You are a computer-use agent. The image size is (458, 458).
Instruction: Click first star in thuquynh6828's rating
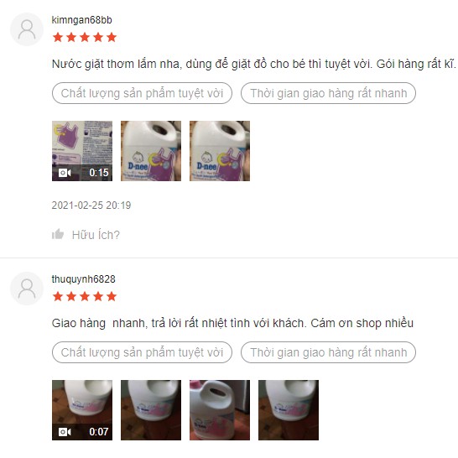58,296
